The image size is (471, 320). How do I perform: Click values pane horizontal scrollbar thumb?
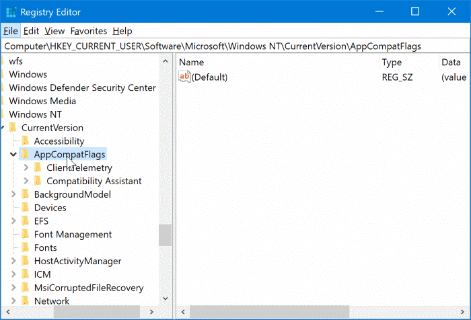[269, 312]
